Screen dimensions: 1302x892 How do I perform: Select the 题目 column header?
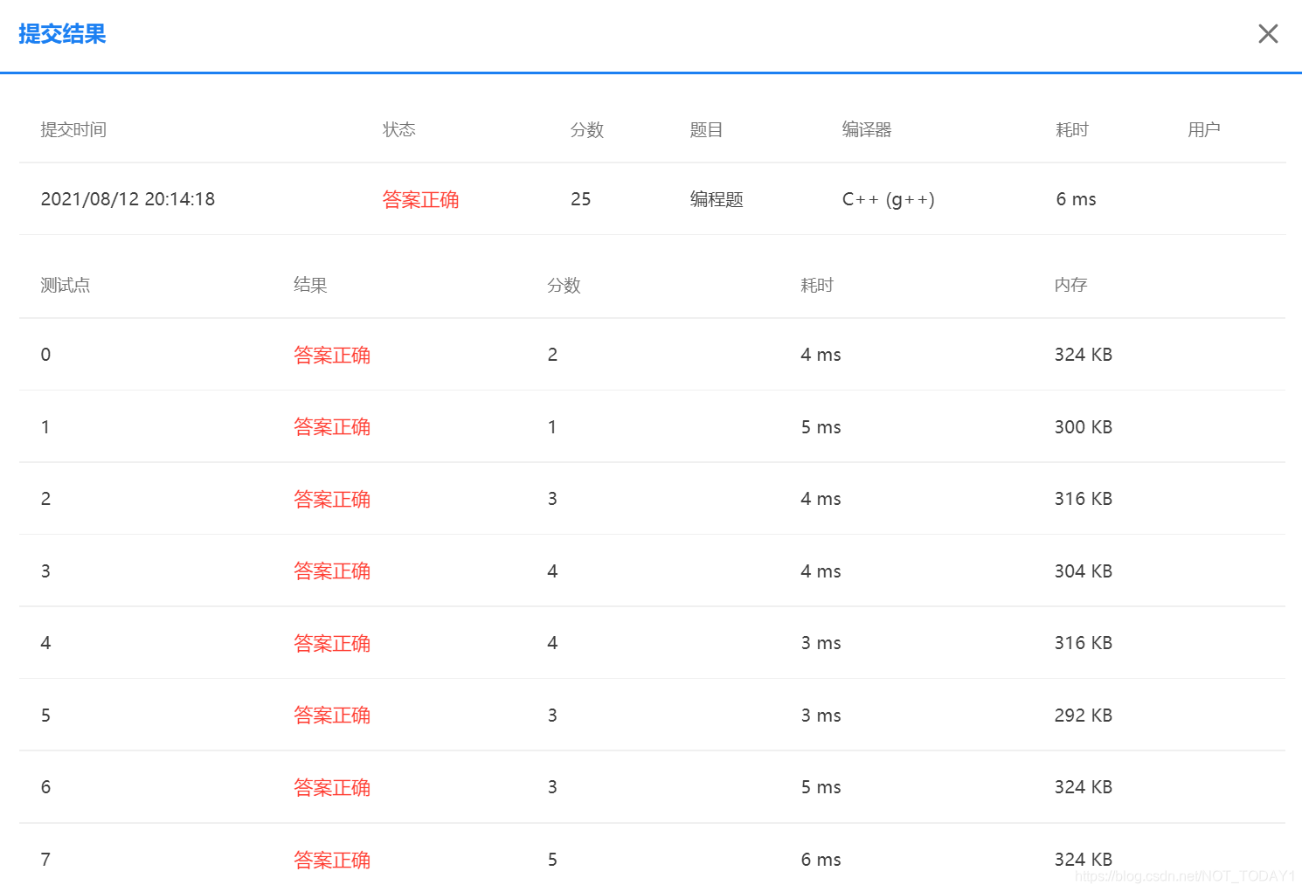click(706, 129)
